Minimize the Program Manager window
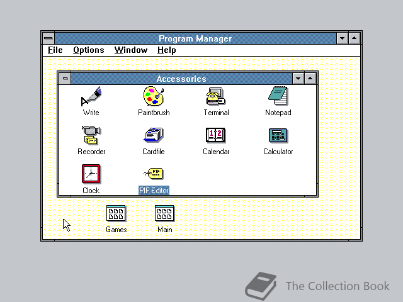The image size is (403, 302). pos(342,38)
